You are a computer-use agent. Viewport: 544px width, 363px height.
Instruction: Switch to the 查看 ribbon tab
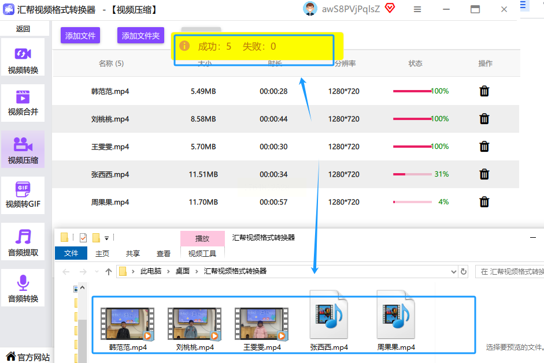pos(164,253)
